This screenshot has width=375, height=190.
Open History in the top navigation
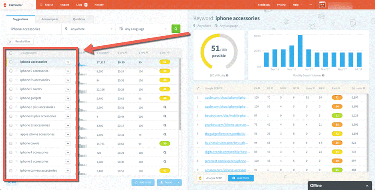(x=99, y=5)
